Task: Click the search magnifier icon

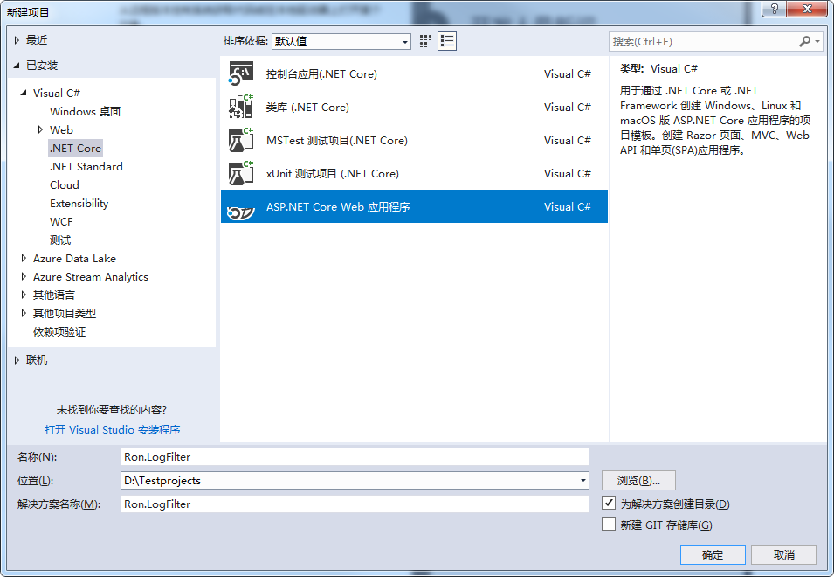Action: point(804,41)
